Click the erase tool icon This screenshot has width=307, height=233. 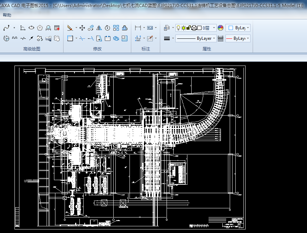(x=70, y=27)
